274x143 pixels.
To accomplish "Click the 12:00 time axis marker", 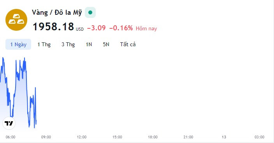I will tap(82, 137).
